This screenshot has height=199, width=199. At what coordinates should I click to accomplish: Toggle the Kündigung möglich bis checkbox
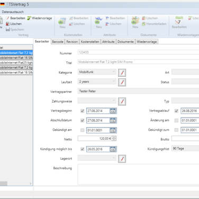tap(82, 149)
